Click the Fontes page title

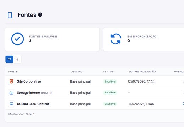click(x=27, y=15)
